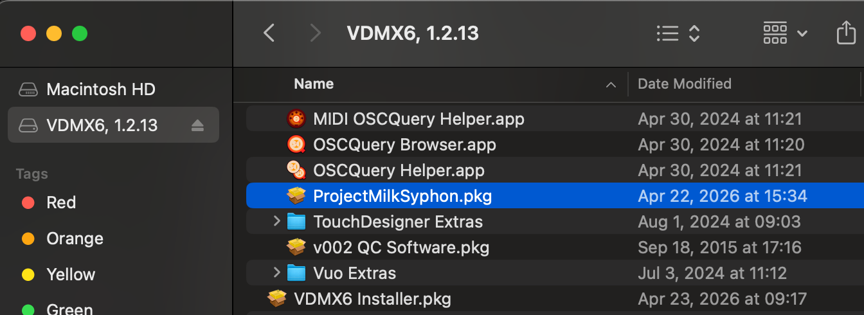Eject the VDMX6, 1.2.13 volume
Viewport: 864px width, 315px height.
click(x=197, y=125)
